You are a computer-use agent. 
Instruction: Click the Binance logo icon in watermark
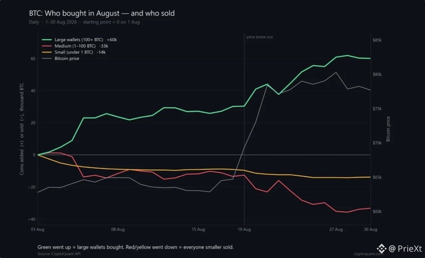point(381,248)
